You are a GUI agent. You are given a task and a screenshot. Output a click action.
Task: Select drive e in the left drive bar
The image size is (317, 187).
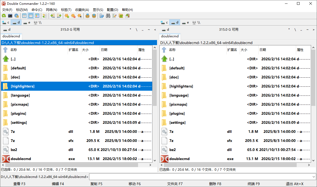click(27, 22)
